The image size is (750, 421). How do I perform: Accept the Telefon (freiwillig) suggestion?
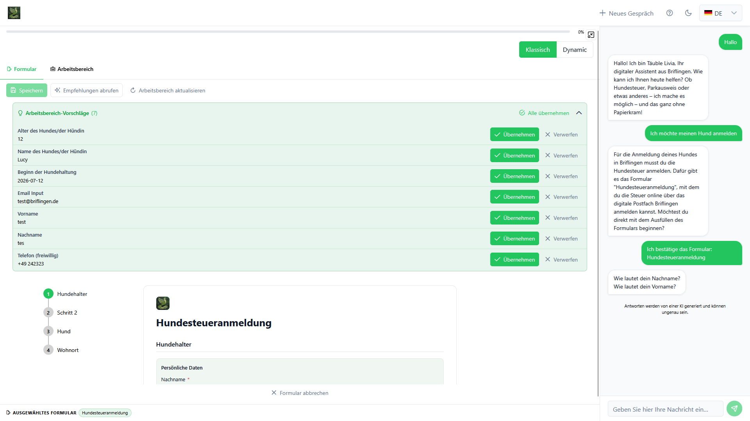514,260
